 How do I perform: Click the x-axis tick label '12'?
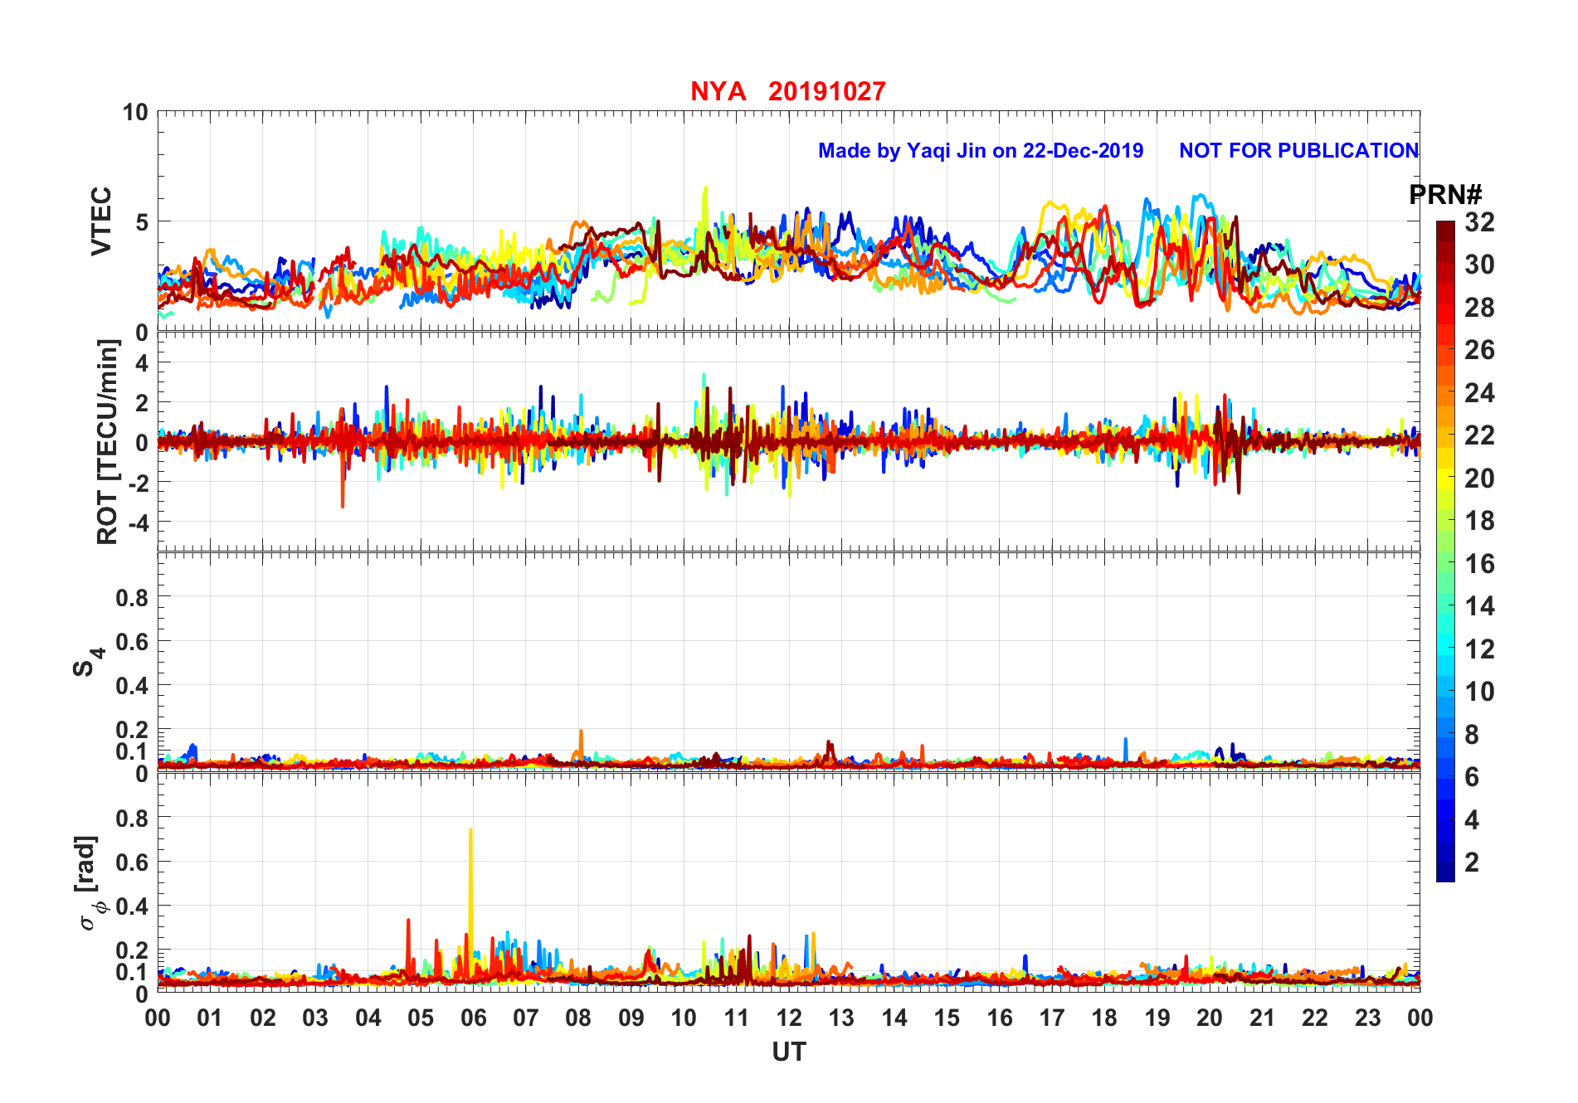[789, 1018]
